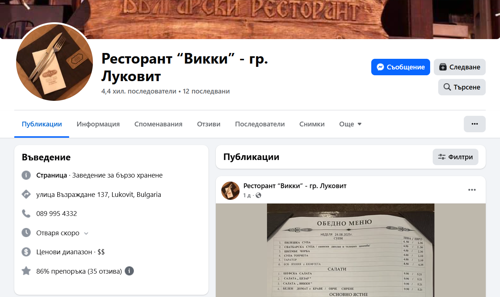Switch to the Информация tab
Viewport: 500px width, 297px height.
click(x=98, y=124)
